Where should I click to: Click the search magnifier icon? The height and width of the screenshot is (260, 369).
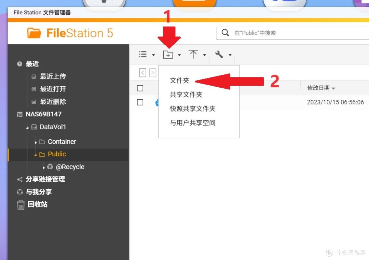click(225, 33)
